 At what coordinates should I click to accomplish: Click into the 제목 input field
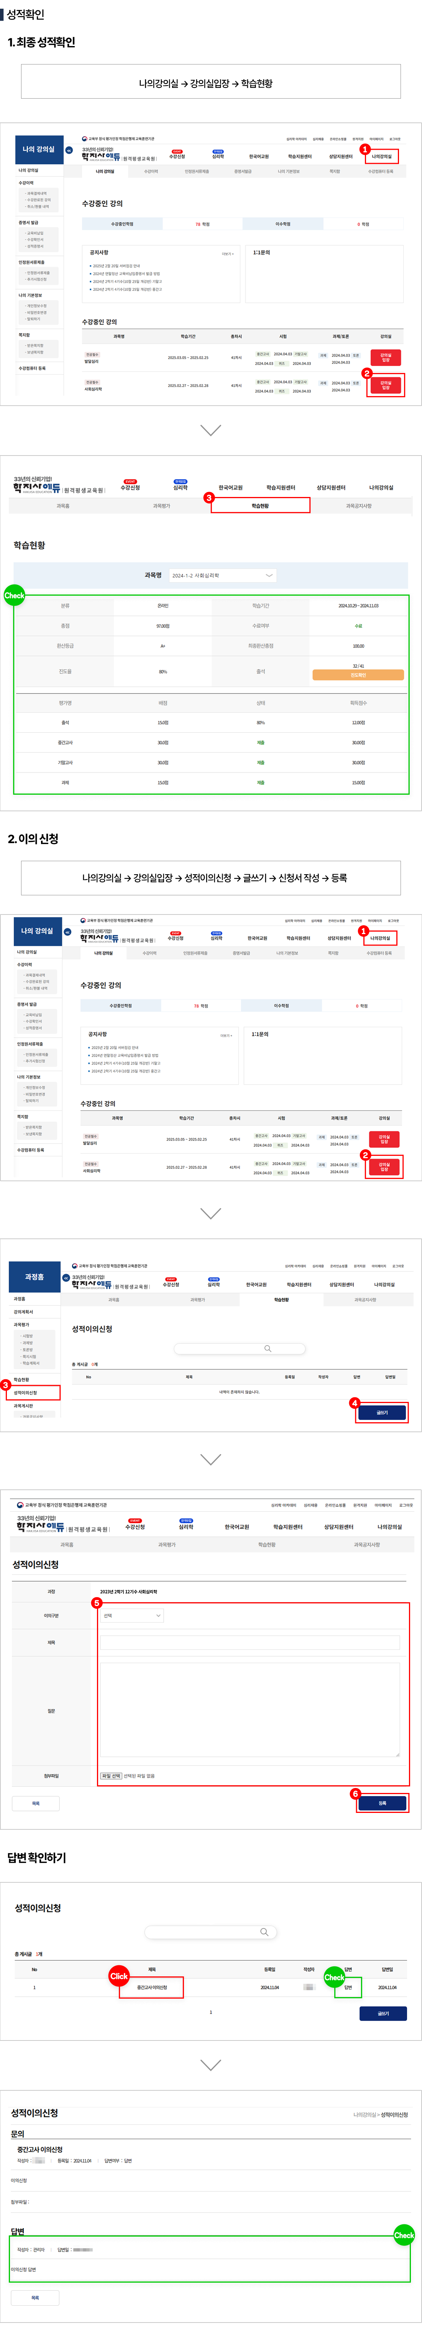249,1643
